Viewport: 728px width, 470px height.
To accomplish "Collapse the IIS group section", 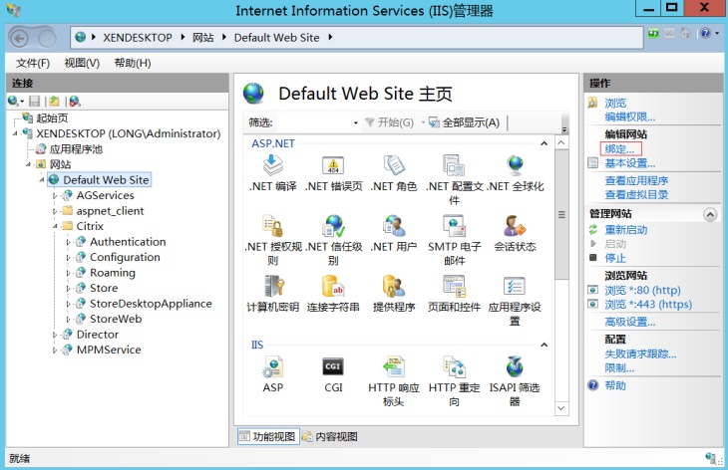I will point(544,345).
